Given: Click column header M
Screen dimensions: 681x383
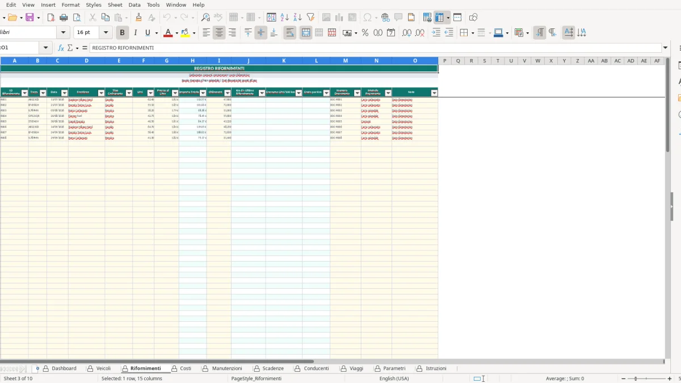Looking at the screenshot, I should click(x=346, y=61).
